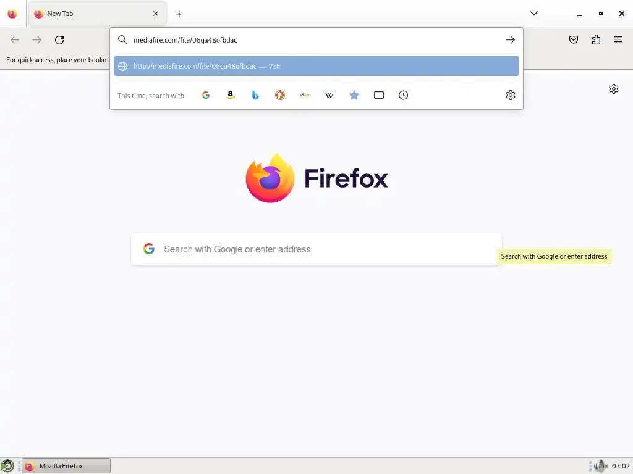
Task: Expand the list all tabs chevron
Action: point(533,14)
